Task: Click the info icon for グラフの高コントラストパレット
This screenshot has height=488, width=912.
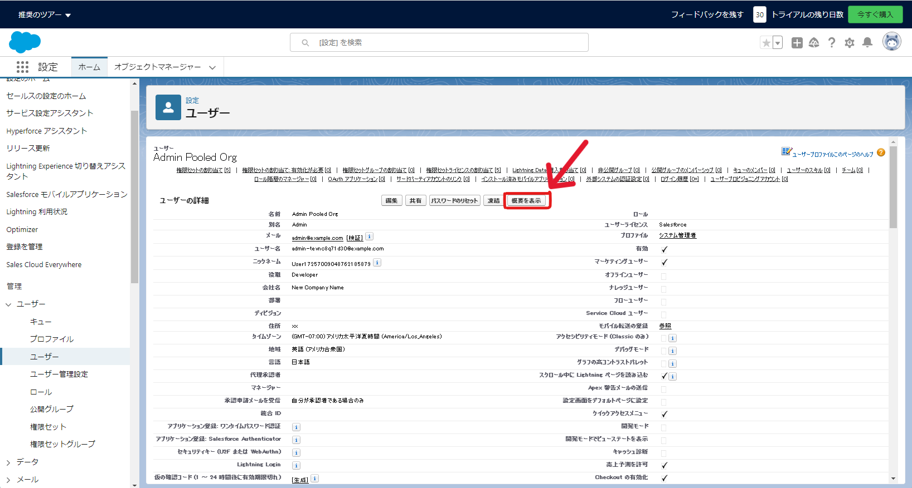Action: [673, 364]
